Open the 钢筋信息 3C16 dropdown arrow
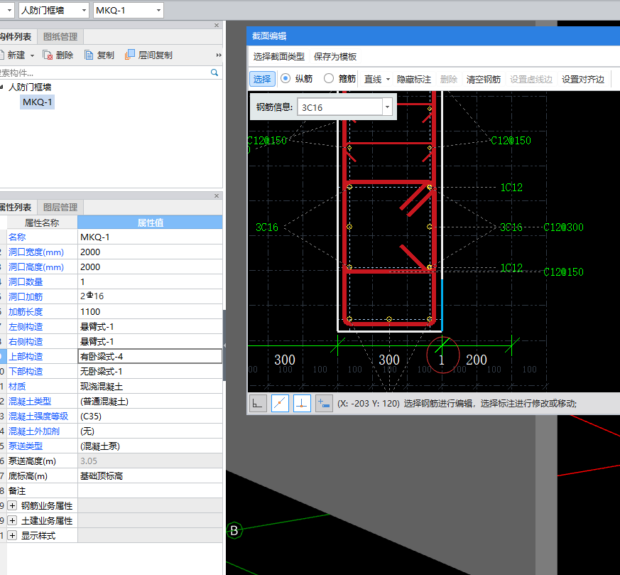Viewport: 620px width, 575px height. [x=388, y=107]
